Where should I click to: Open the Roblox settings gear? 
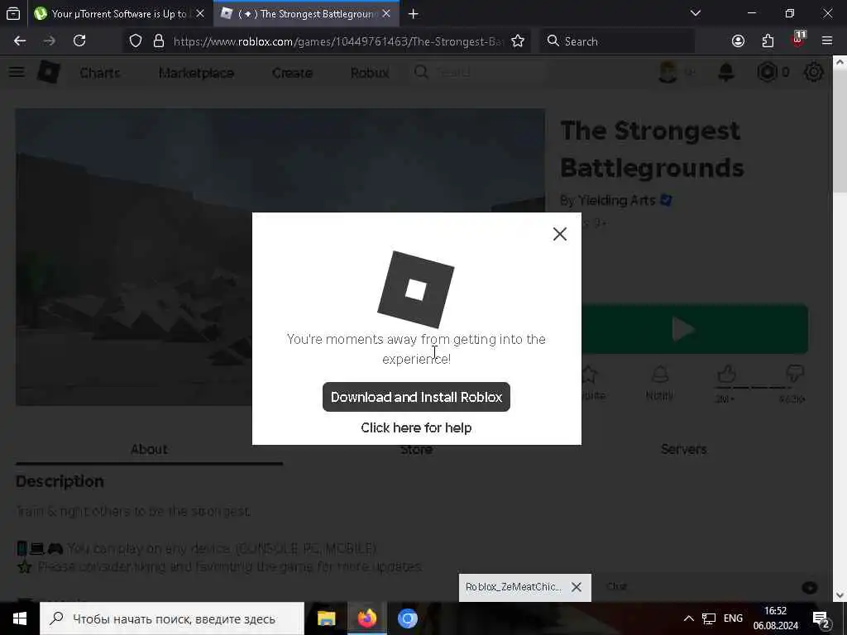[814, 72]
